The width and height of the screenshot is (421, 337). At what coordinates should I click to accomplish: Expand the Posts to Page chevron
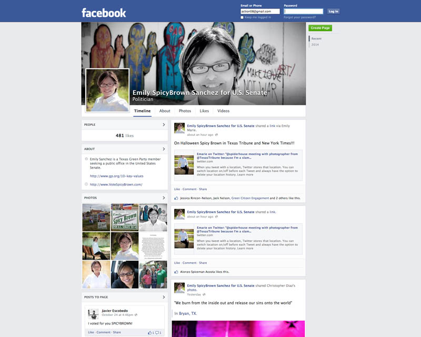[164, 298]
